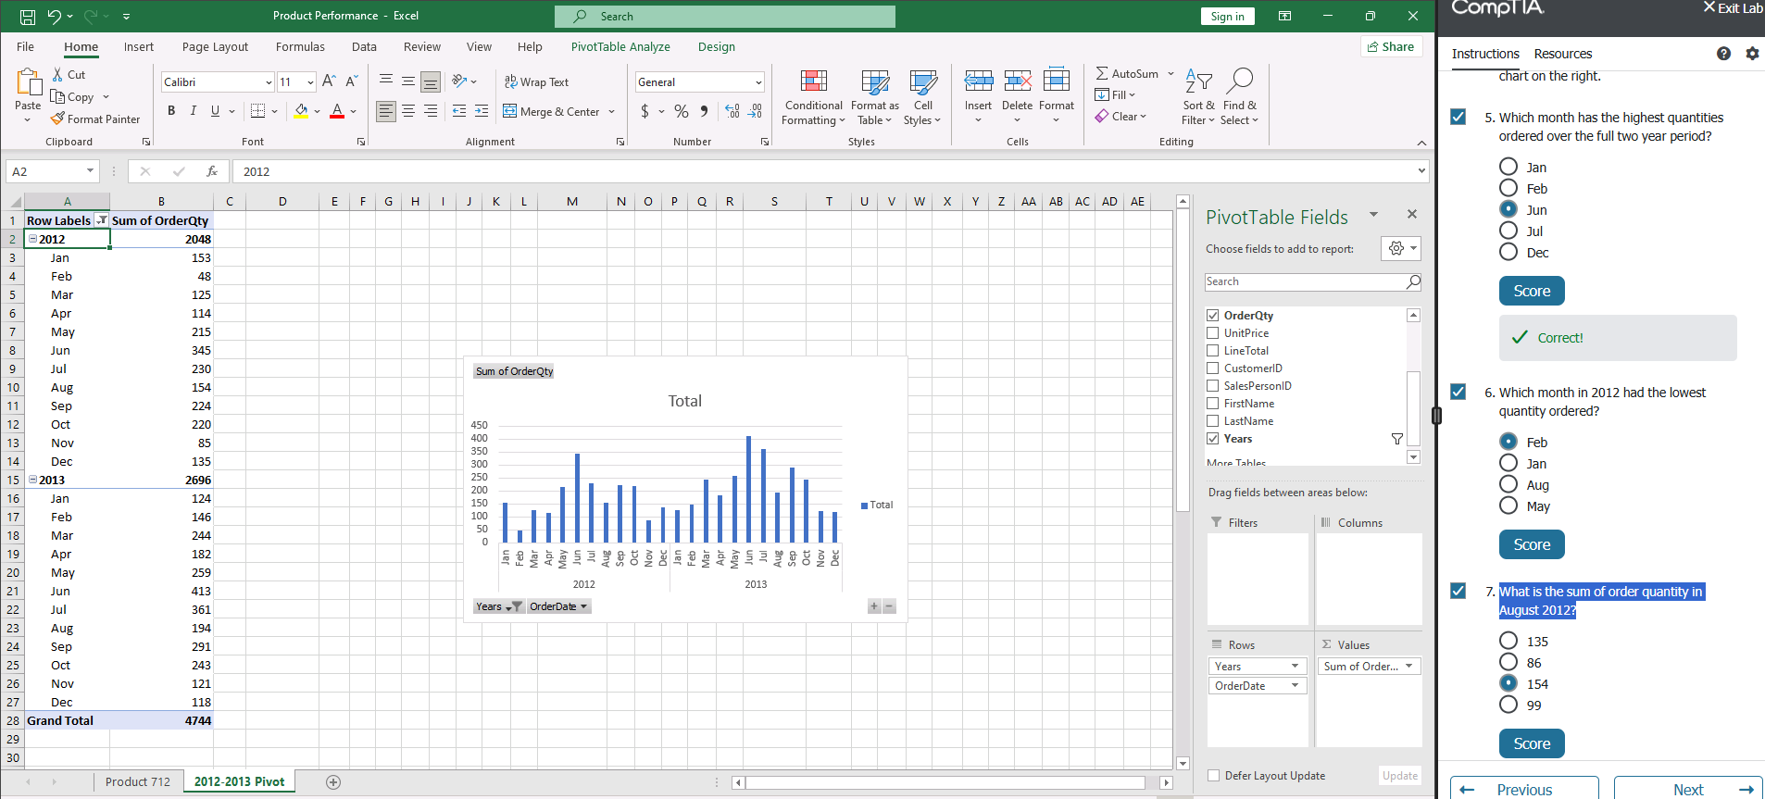The height and width of the screenshot is (799, 1765).
Task: Select the 99 radio option
Action: [x=1508, y=705]
